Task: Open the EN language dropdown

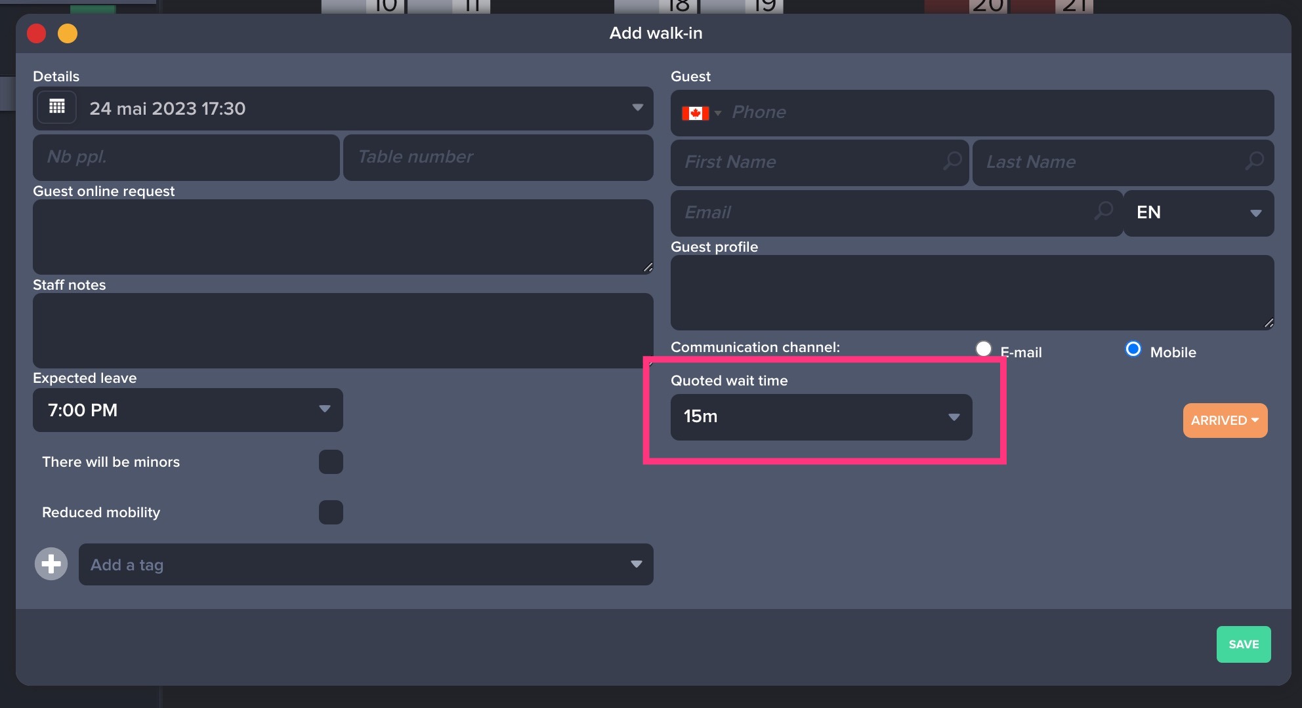Action: (1256, 213)
